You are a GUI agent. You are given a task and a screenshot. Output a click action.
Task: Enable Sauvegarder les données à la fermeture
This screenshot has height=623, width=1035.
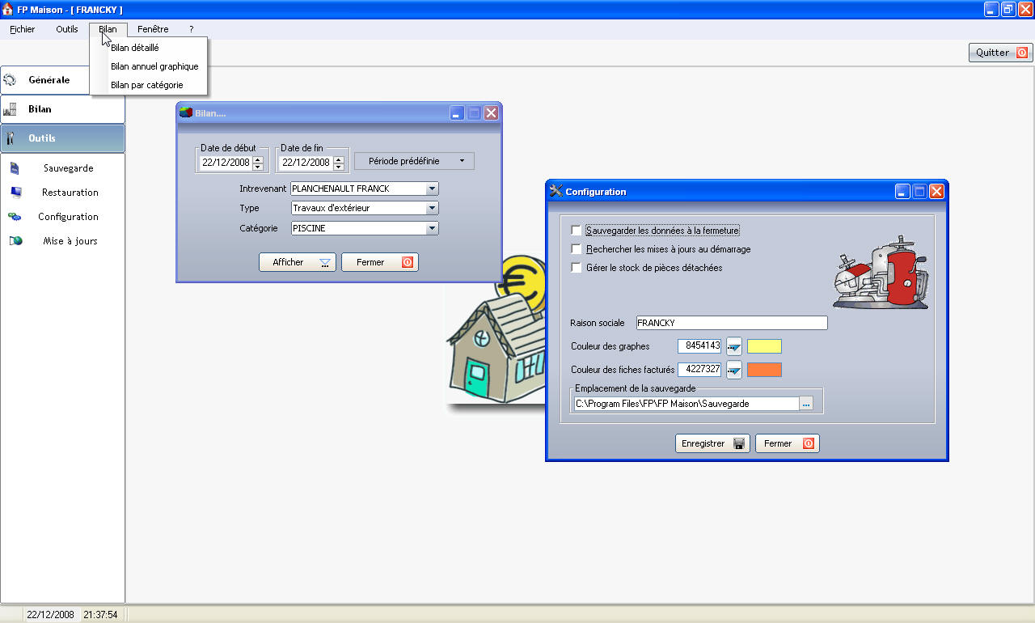pos(577,231)
